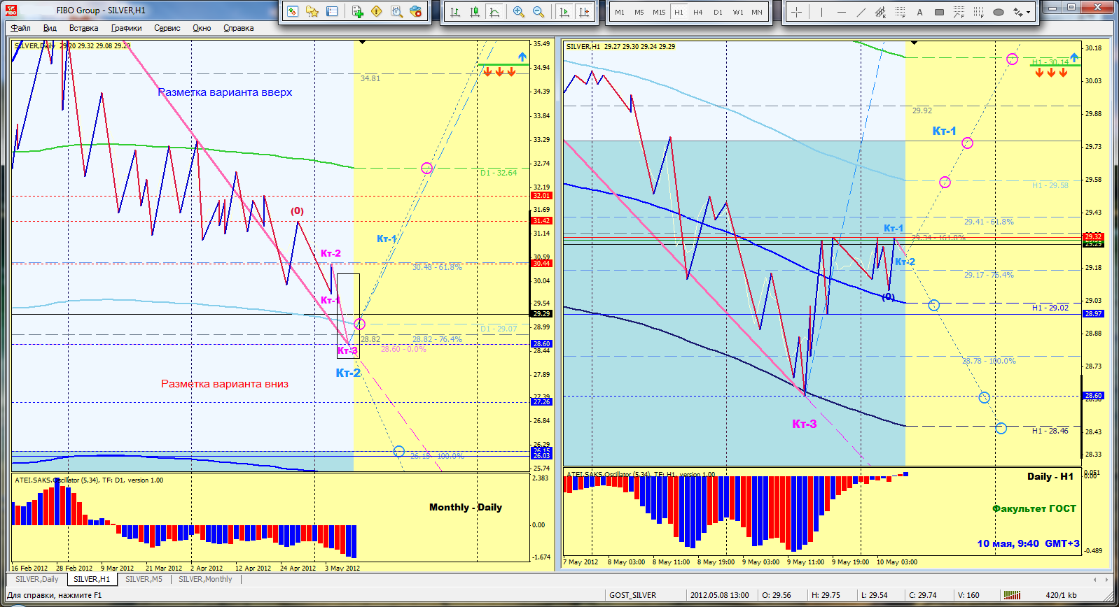Open the Окно menu
Screen dimensions: 1119x607
[202, 28]
